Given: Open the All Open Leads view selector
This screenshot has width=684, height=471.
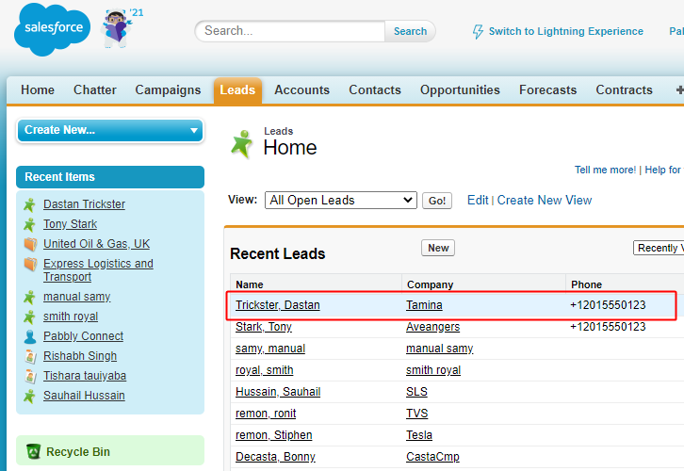Looking at the screenshot, I should click(x=341, y=200).
